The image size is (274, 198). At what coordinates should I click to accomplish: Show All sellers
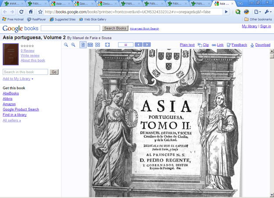point(12,120)
